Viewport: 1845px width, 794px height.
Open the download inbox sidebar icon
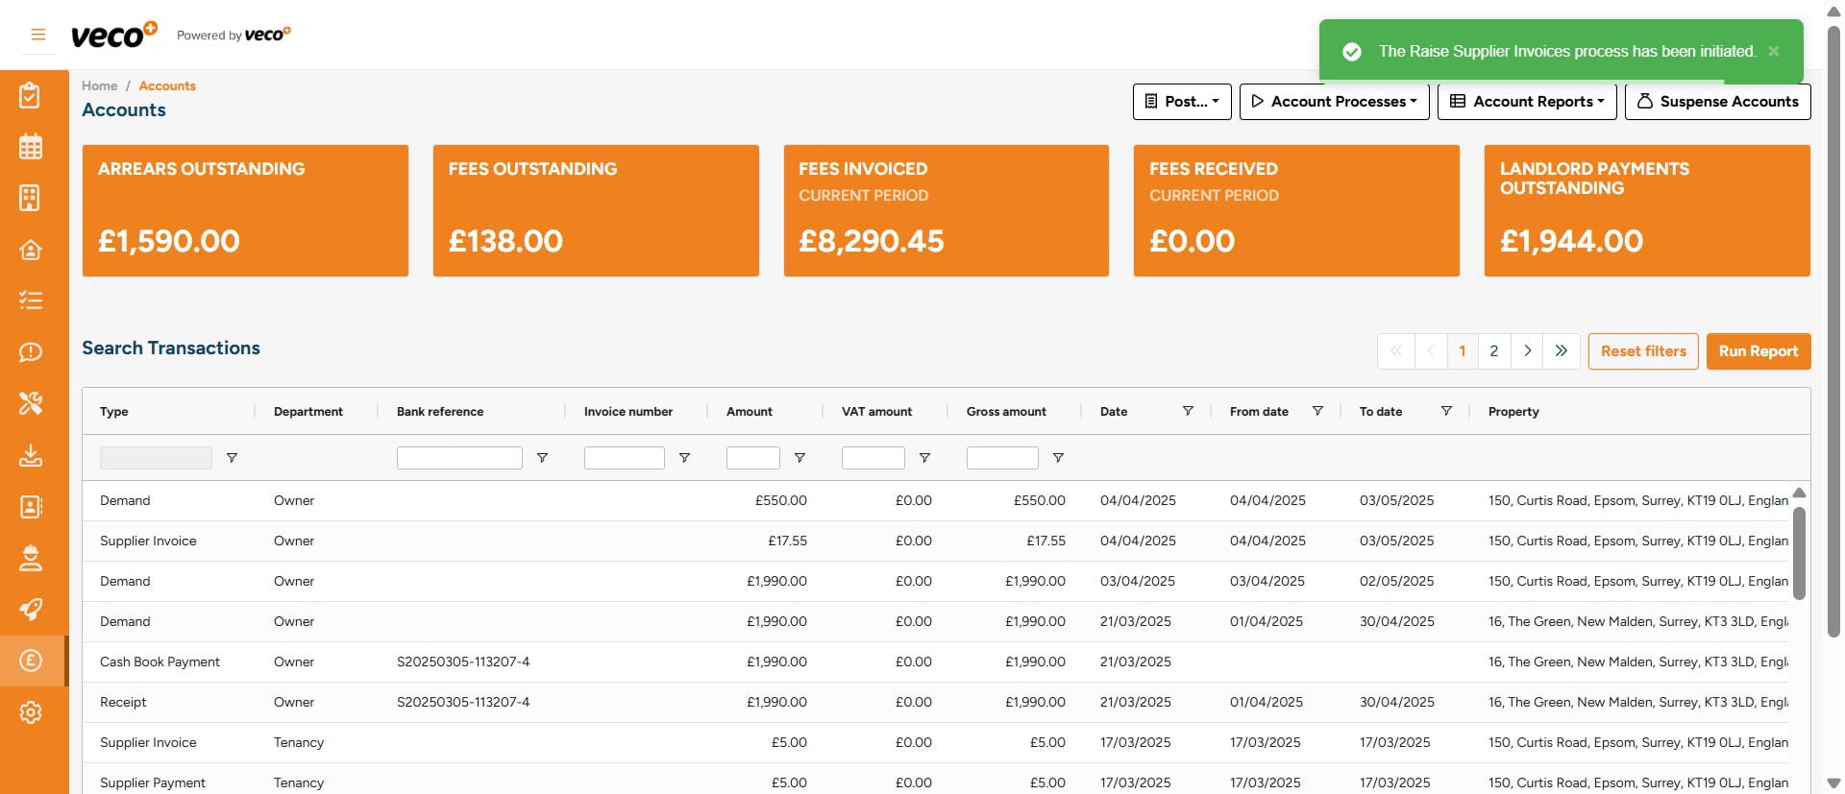[31, 455]
